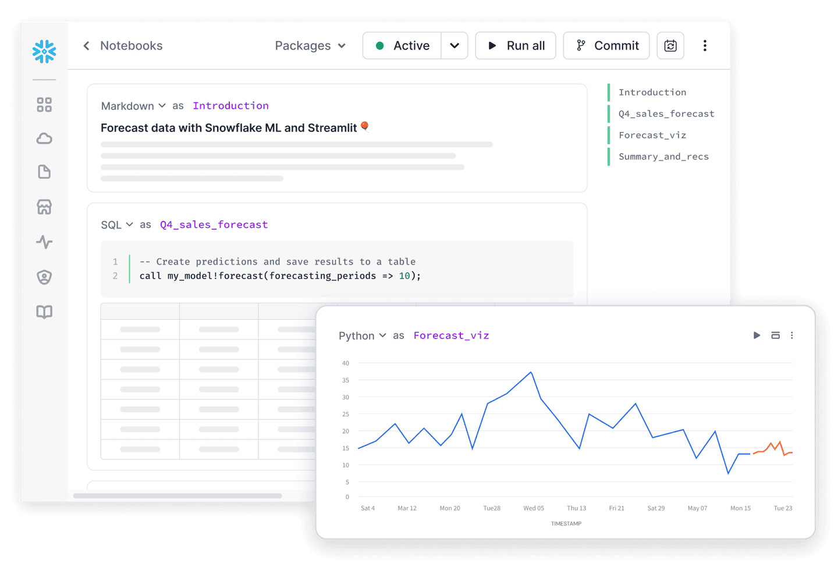
Task: Collapse the Forecast_viz cell output
Action: tap(775, 335)
